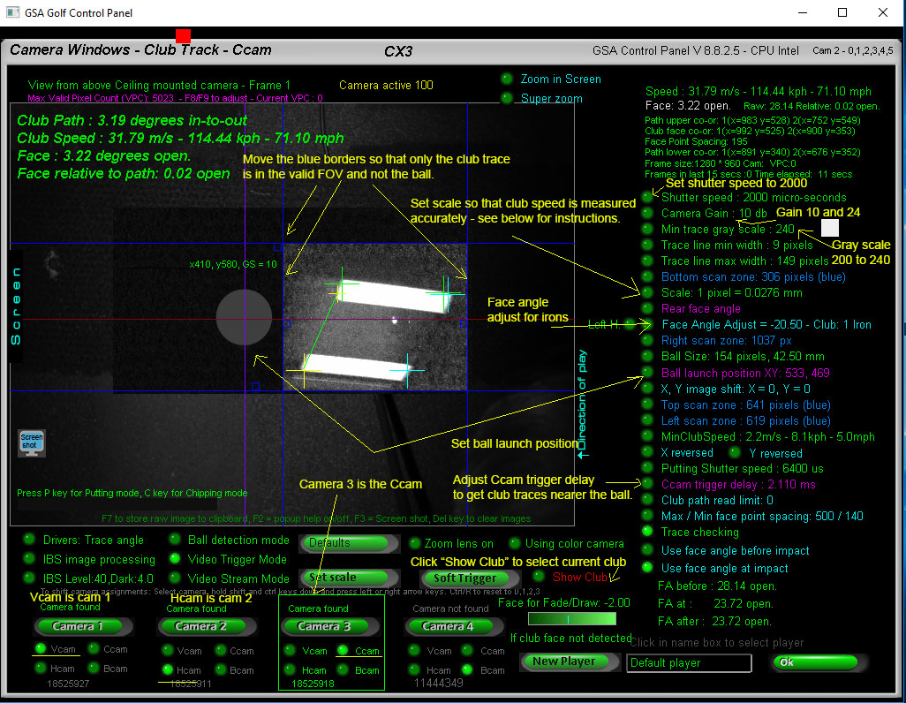This screenshot has height=703, width=906.
Task: Select the Vcam option under Camera 1
Action: pyautogui.click(x=58, y=648)
